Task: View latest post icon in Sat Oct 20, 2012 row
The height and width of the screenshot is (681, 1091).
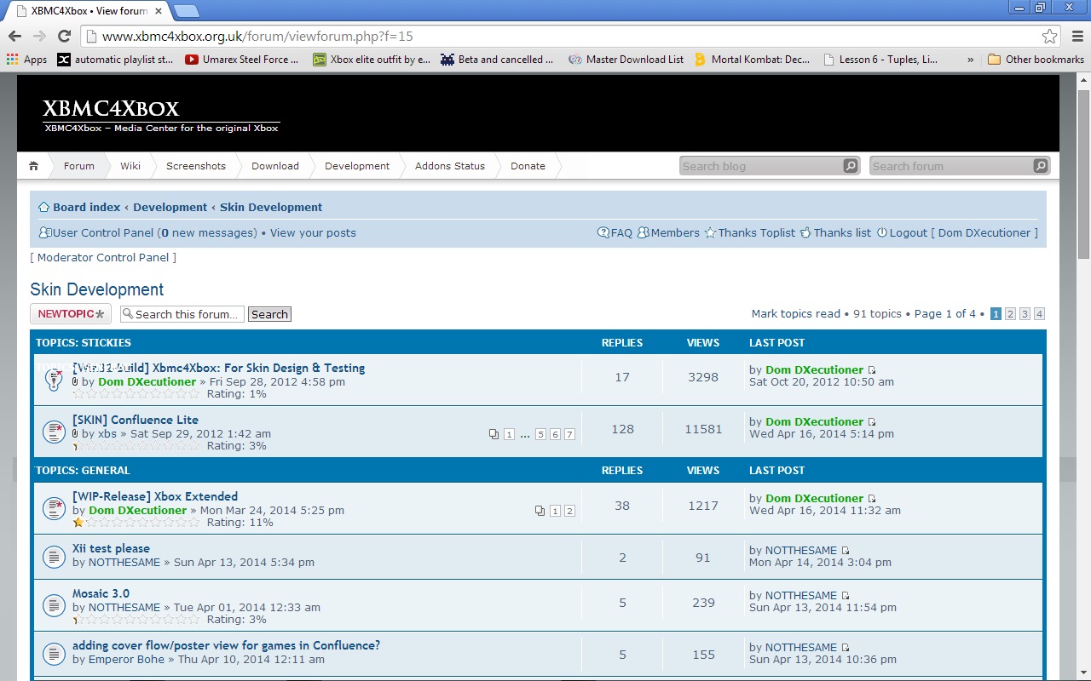Action: point(872,370)
